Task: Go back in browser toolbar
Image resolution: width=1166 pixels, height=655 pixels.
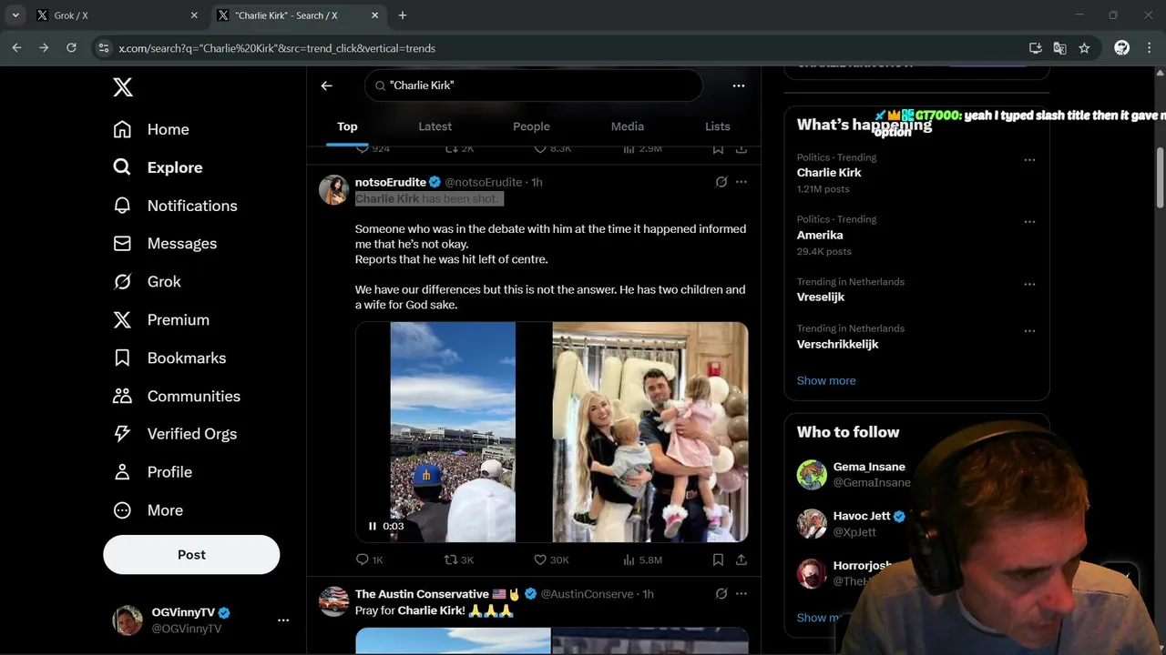Action: (x=16, y=48)
